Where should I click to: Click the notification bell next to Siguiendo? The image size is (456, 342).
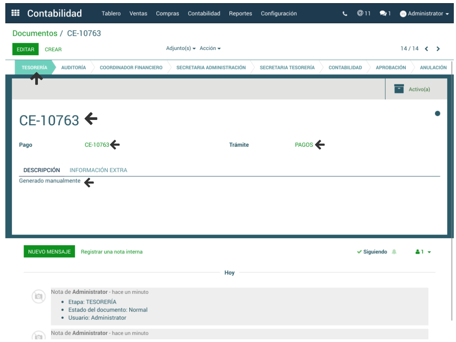point(394,252)
